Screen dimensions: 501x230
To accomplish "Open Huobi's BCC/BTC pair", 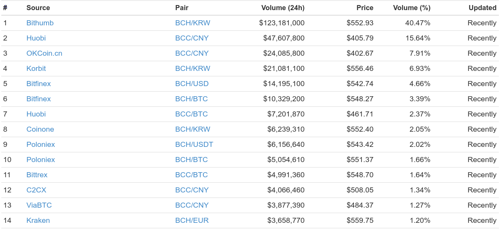I will pos(192,114).
